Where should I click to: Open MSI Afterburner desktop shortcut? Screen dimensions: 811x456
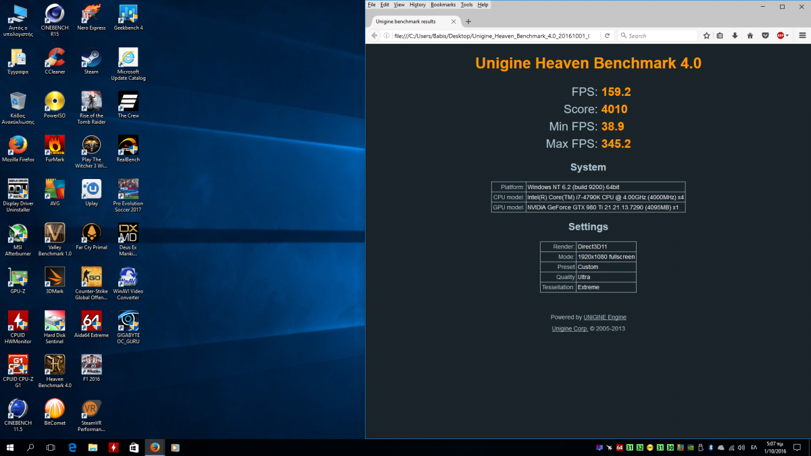[x=18, y=240]
